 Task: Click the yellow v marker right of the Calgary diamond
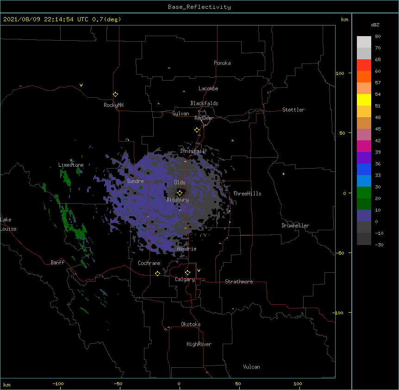click(199, 270)
